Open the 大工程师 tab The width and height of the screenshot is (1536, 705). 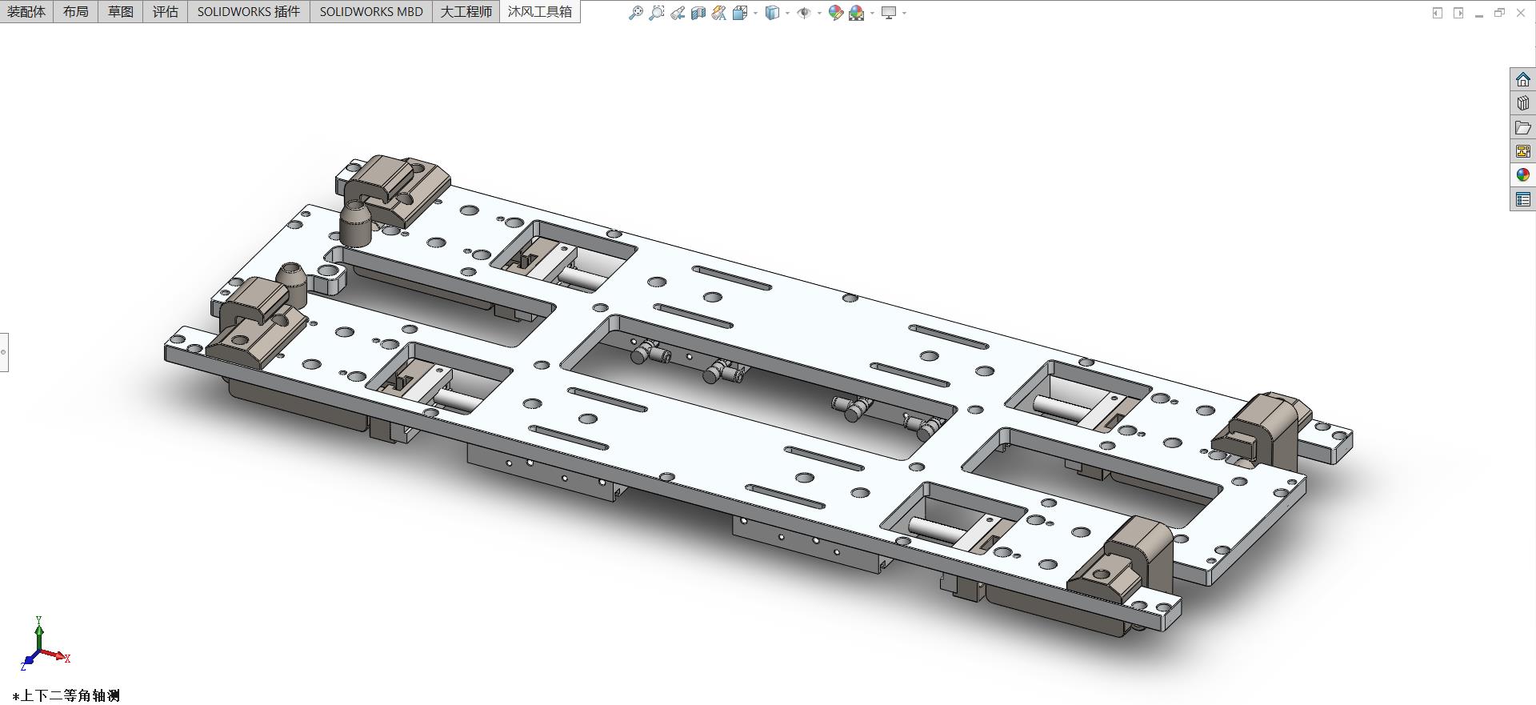(x=466, y=11)
